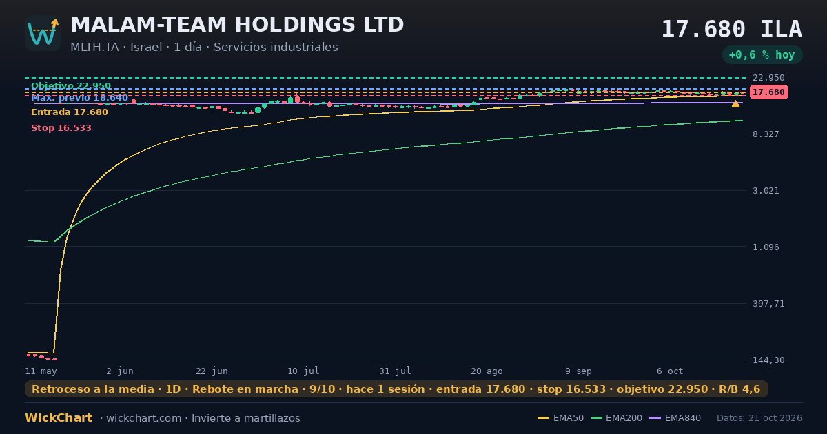Click the 2 jun date label
The height and width of the screenshot is (434, 827).
(120, 371)
